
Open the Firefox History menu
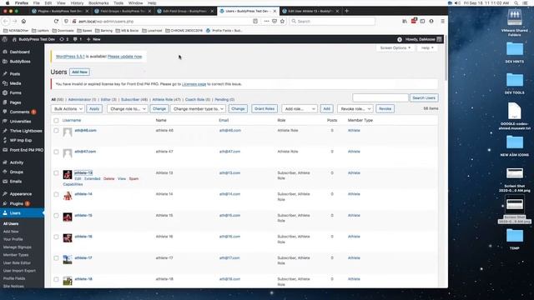click(77, 2)
